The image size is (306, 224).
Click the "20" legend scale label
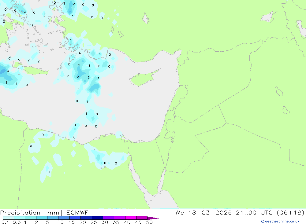(x=83, y=222)
